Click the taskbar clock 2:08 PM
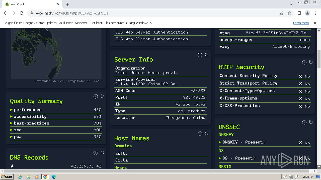The height and width of the screenshot is (180, 321). [308, 177]
